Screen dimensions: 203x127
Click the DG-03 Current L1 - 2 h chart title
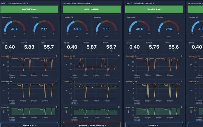pyautogui.click(x=132, y=82)
